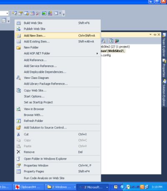Open dropdown arrow next to window toolbar icon
Viewport: 167px width, 191px height.
(x=60, y=13)
